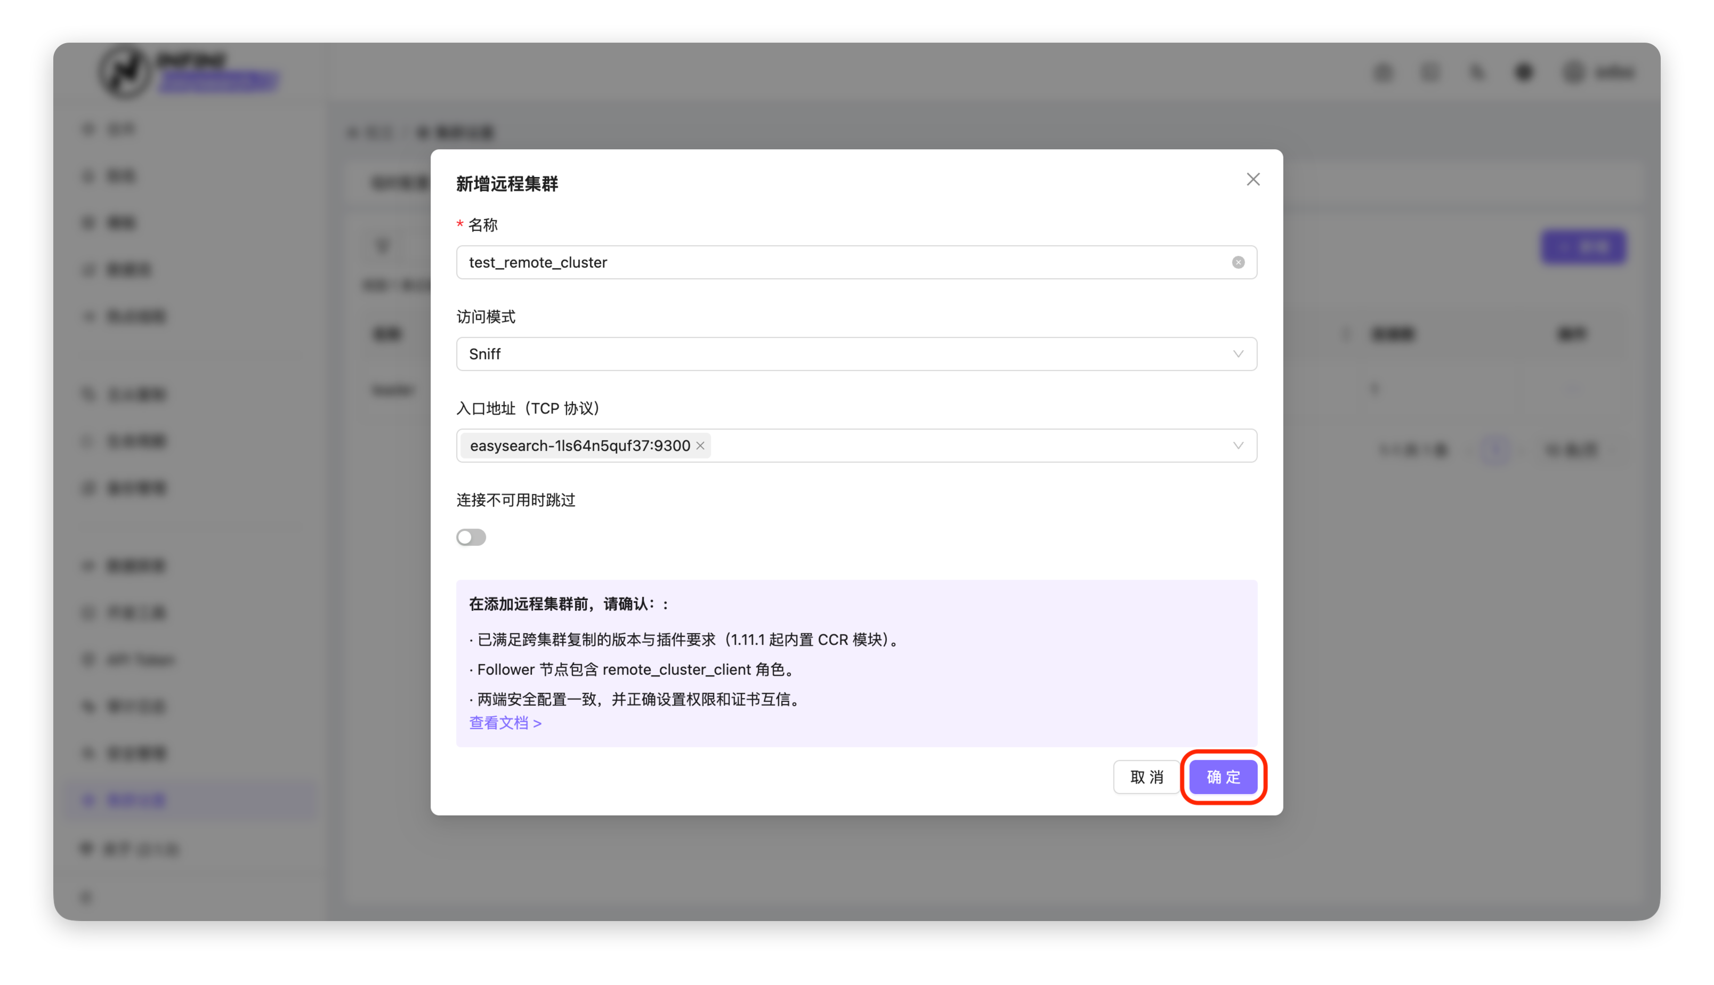Open the 查看文档 documentation link

(x=505, y=723)
